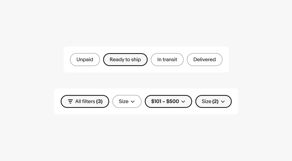Click the filter lines icon in All filters
Screen dimensions: 292x161
tap(70, 101)
